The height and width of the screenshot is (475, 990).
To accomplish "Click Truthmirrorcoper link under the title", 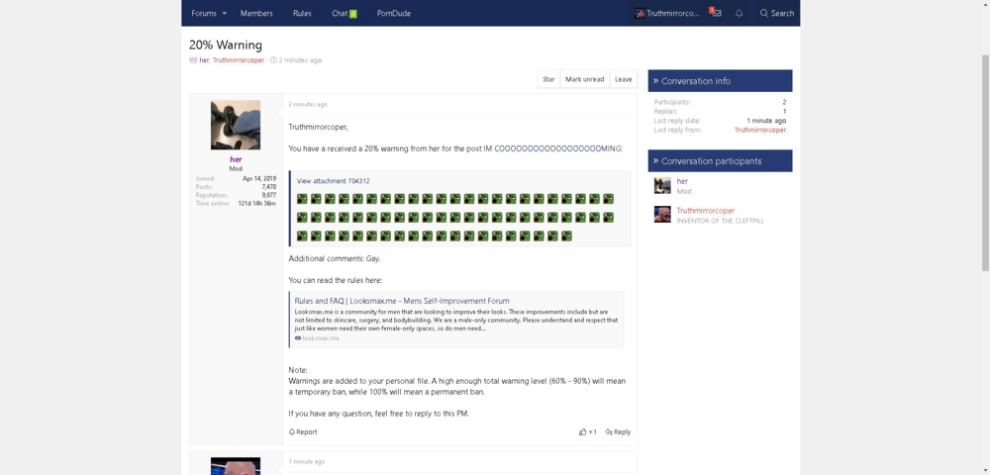I will click(x=238, y=60).
